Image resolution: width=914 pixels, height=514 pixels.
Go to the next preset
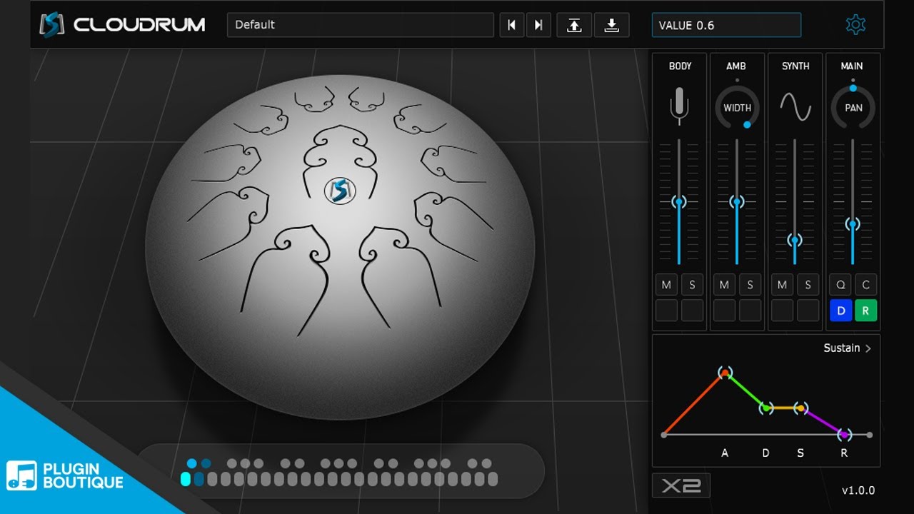[x=538, y=25]
